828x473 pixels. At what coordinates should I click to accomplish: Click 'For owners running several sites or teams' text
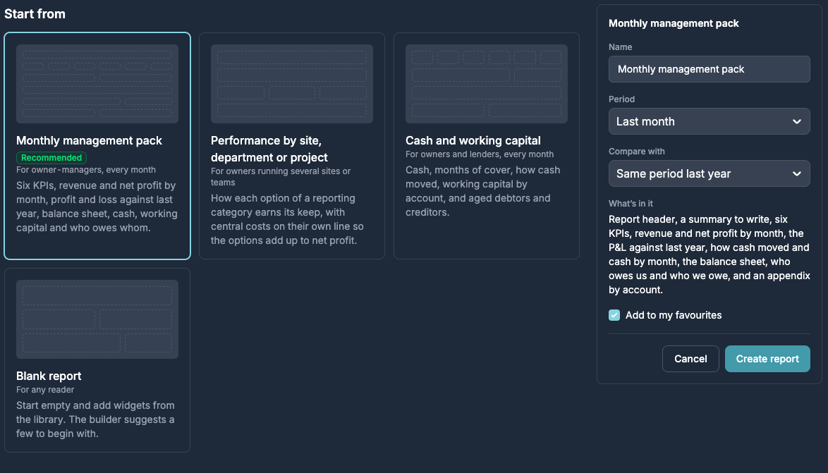coord(281,177)
